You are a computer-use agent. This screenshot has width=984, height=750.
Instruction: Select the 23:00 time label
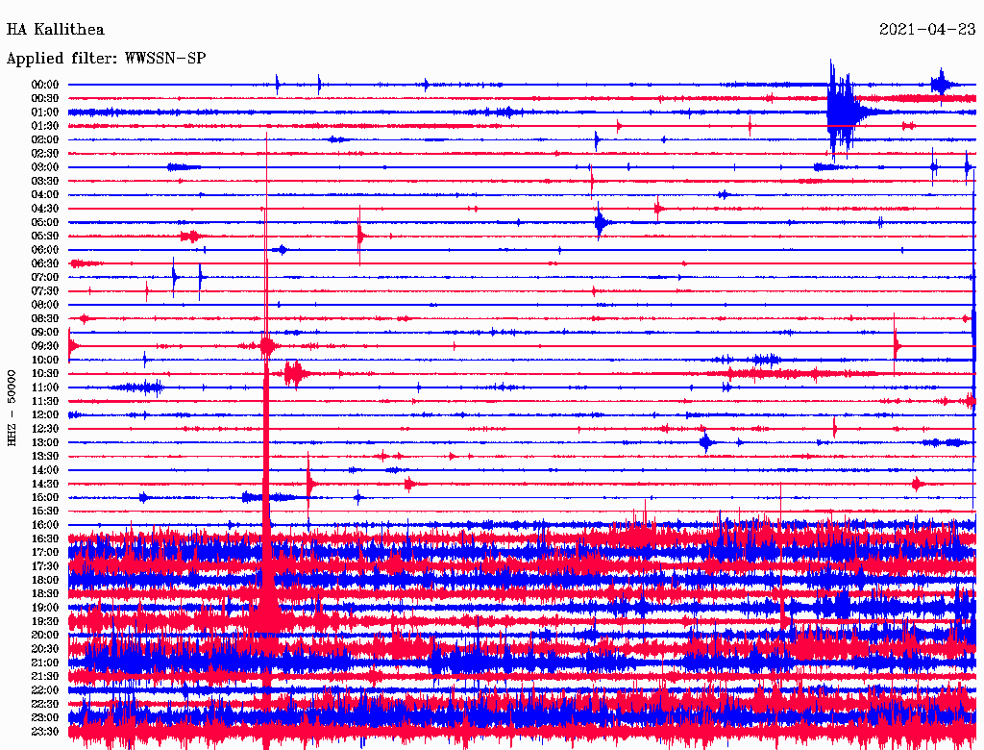[x=45, y=718]
